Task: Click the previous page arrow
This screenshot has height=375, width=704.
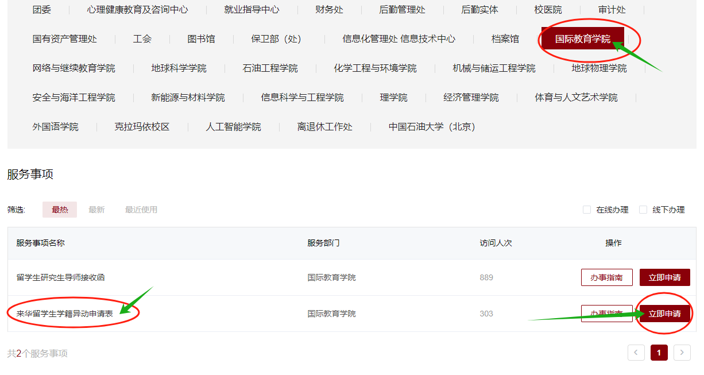Action: [x=636, y=352]
